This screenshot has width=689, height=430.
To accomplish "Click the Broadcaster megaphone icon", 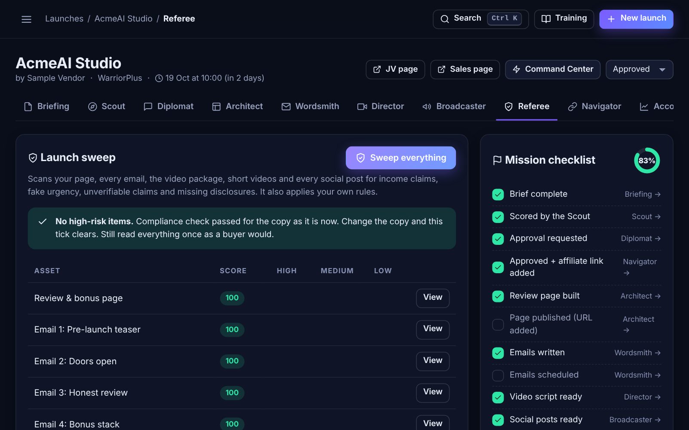I will (427, 107).
